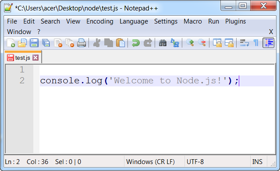Open the Replace dialog icon

(175, 43)
